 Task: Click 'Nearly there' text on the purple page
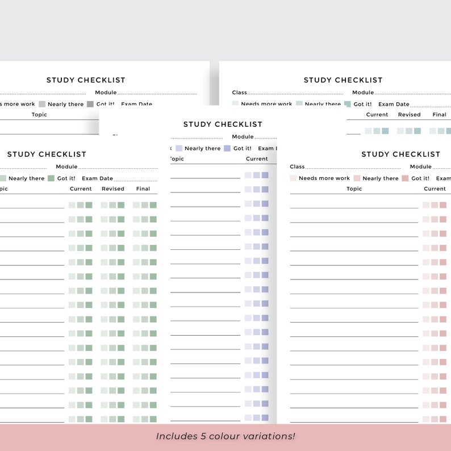pyautogui.click(x=202, y=148)
